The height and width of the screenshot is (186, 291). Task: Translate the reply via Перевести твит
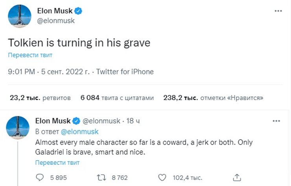tap(57, 162)
